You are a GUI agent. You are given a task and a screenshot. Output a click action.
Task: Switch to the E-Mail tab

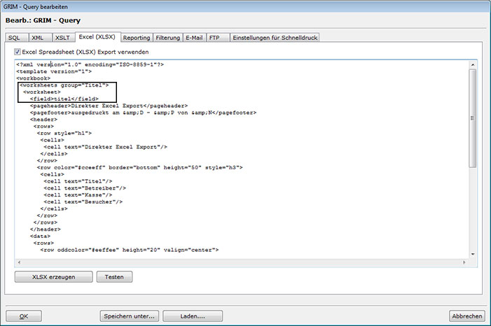[194, 38]
